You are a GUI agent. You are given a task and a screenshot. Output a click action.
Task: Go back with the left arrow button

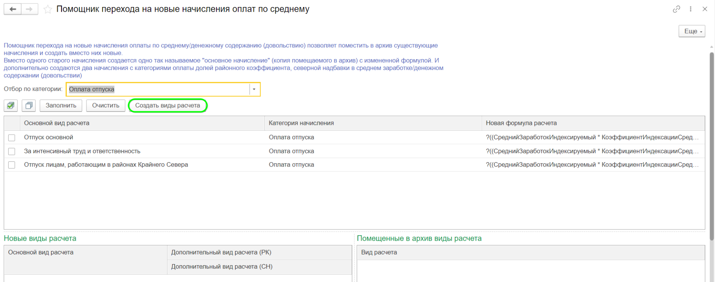pyautogui.click(x=12, y=9)
